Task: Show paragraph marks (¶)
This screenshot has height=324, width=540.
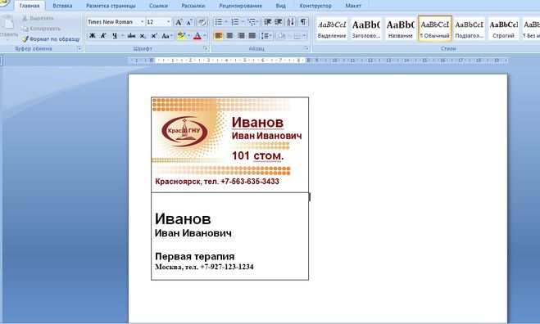Action: tap(303, 22)
